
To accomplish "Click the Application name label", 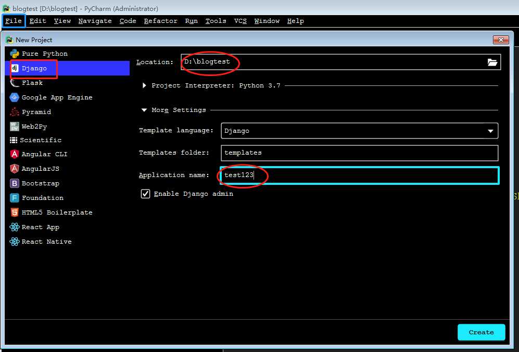I will point(174,175).
